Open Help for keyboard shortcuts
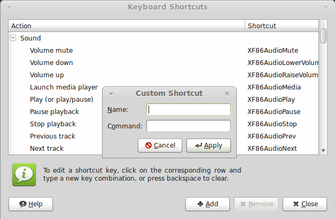The image size is (335, 219). pyautogui.click(x=30, y=204)
